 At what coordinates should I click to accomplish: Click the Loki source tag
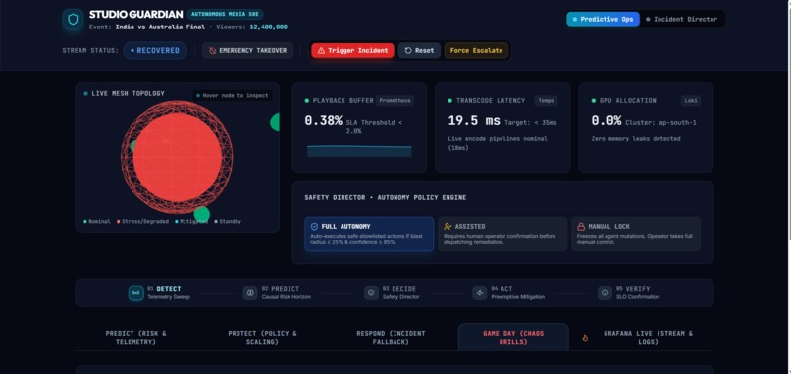tap(691, 101)
